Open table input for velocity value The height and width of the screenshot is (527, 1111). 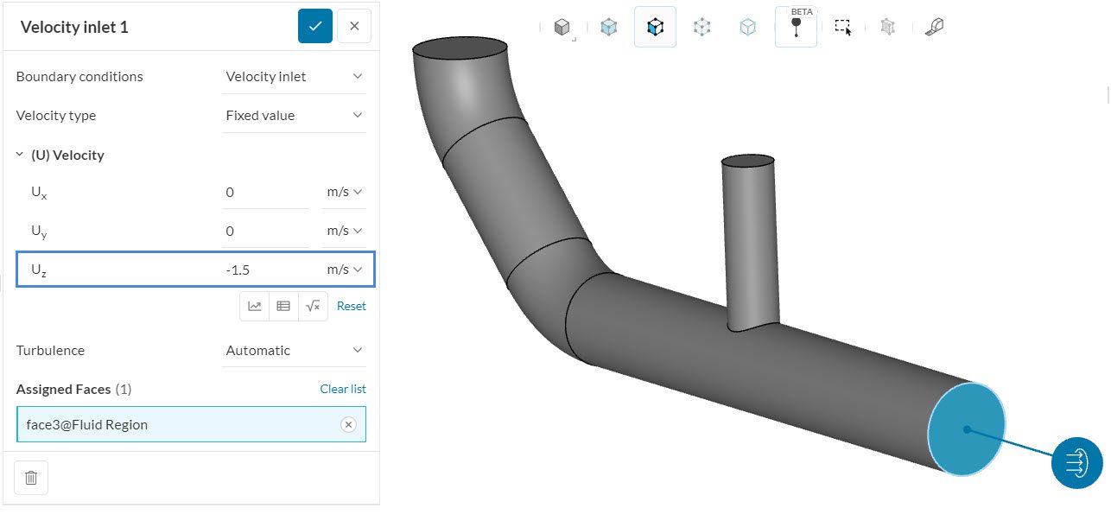click(x=283, y=306)
